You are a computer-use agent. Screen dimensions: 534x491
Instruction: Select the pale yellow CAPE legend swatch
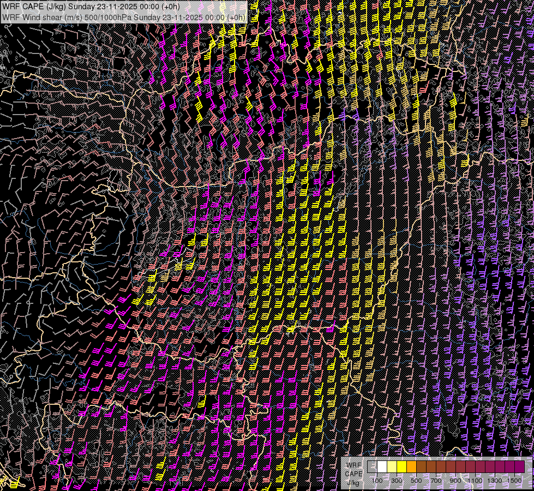392,467
